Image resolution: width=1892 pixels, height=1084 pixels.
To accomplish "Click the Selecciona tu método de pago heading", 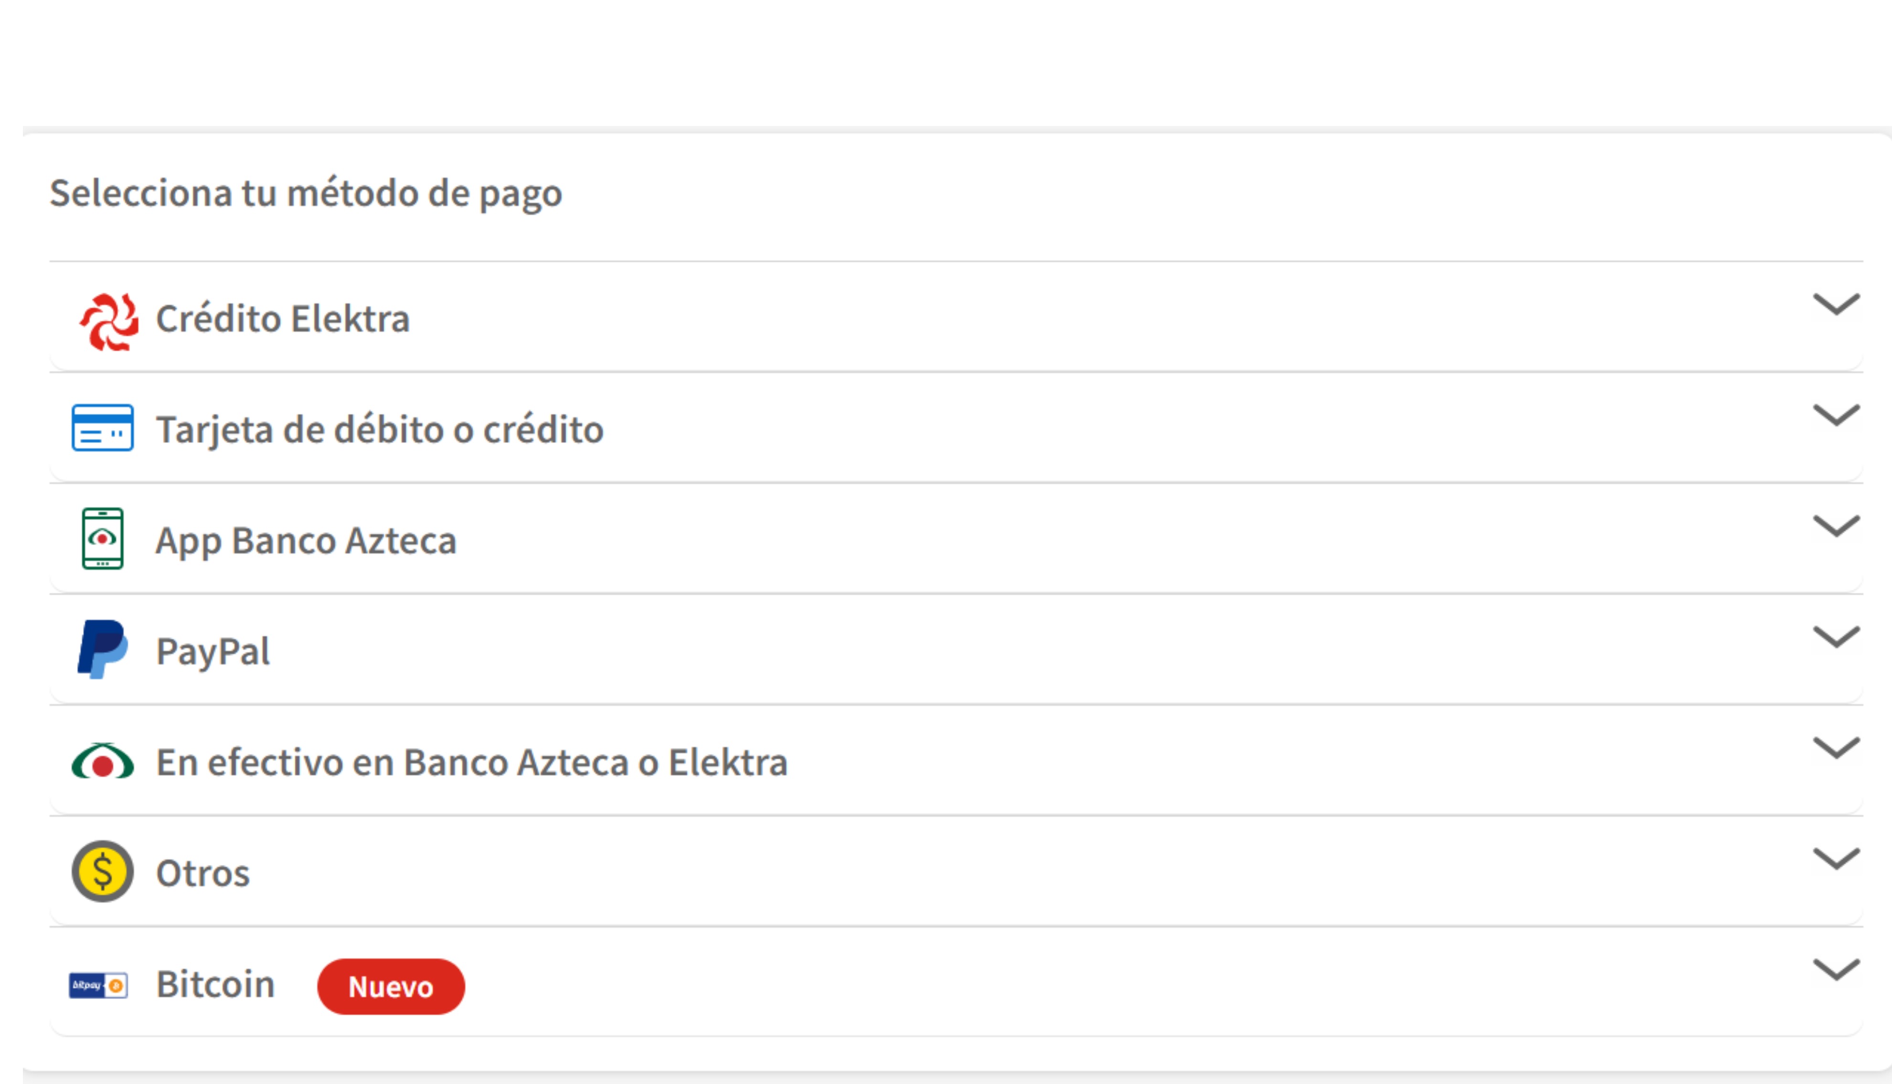I will click(x=306, y=194).
